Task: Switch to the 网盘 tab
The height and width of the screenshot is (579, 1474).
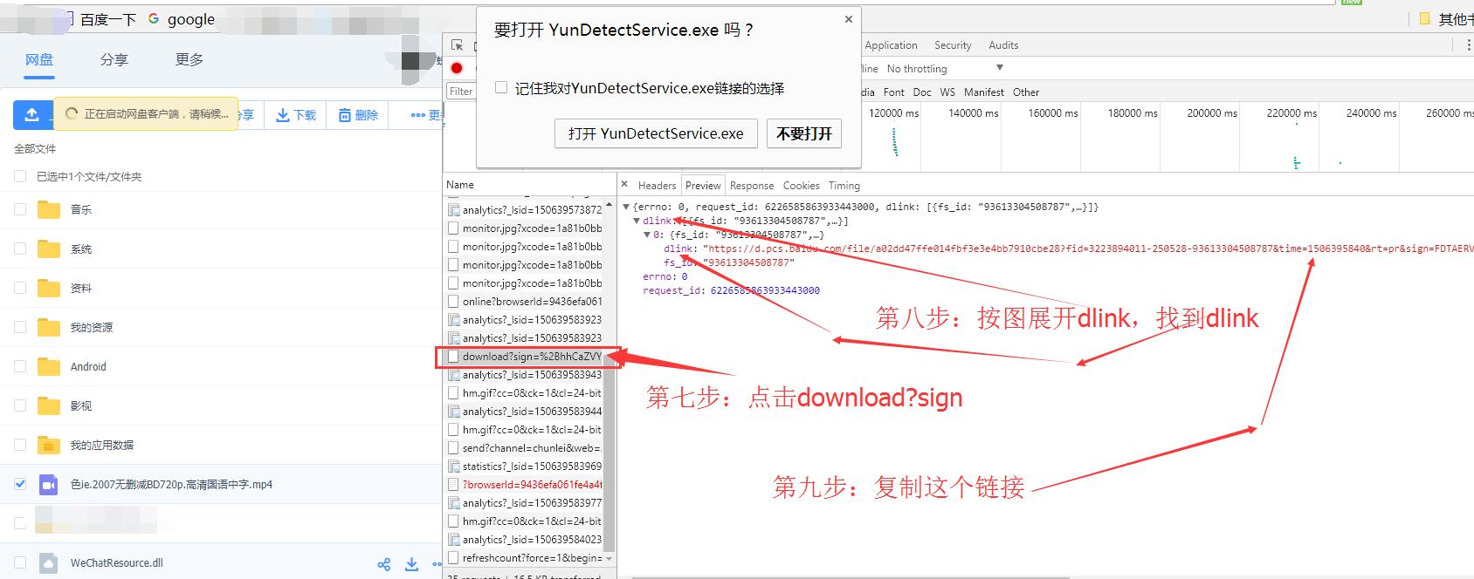Action: coord(39,59)
